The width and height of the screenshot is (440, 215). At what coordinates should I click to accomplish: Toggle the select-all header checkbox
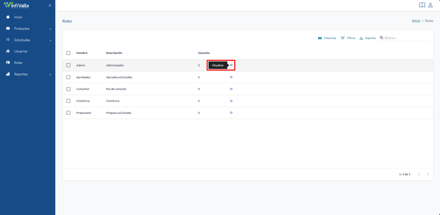(x=68, y=53)
